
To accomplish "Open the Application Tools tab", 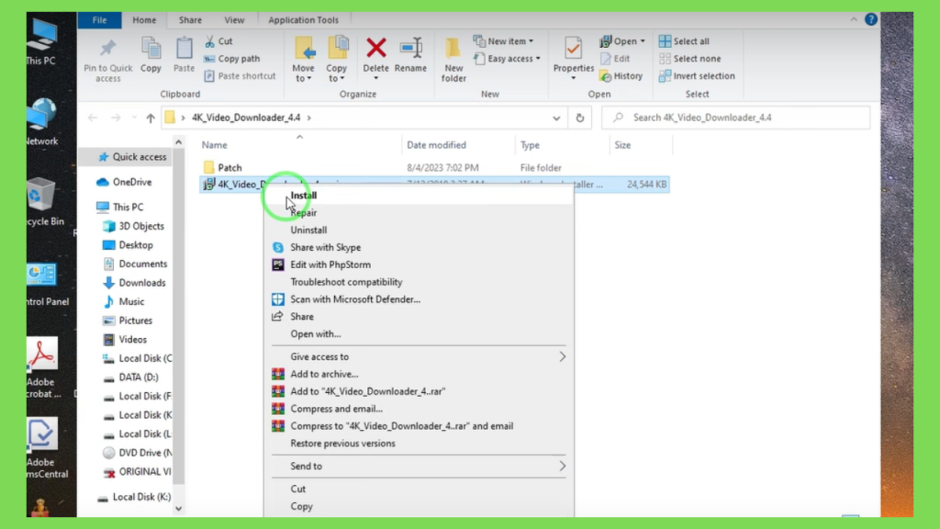I will point(303,20).
